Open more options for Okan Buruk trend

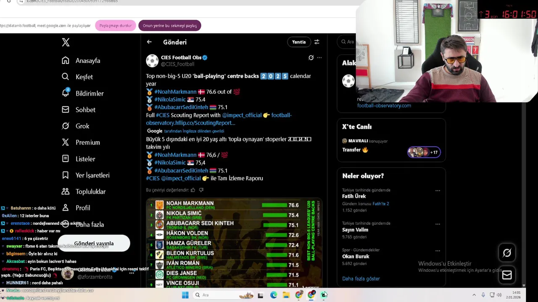click(438, 251)
